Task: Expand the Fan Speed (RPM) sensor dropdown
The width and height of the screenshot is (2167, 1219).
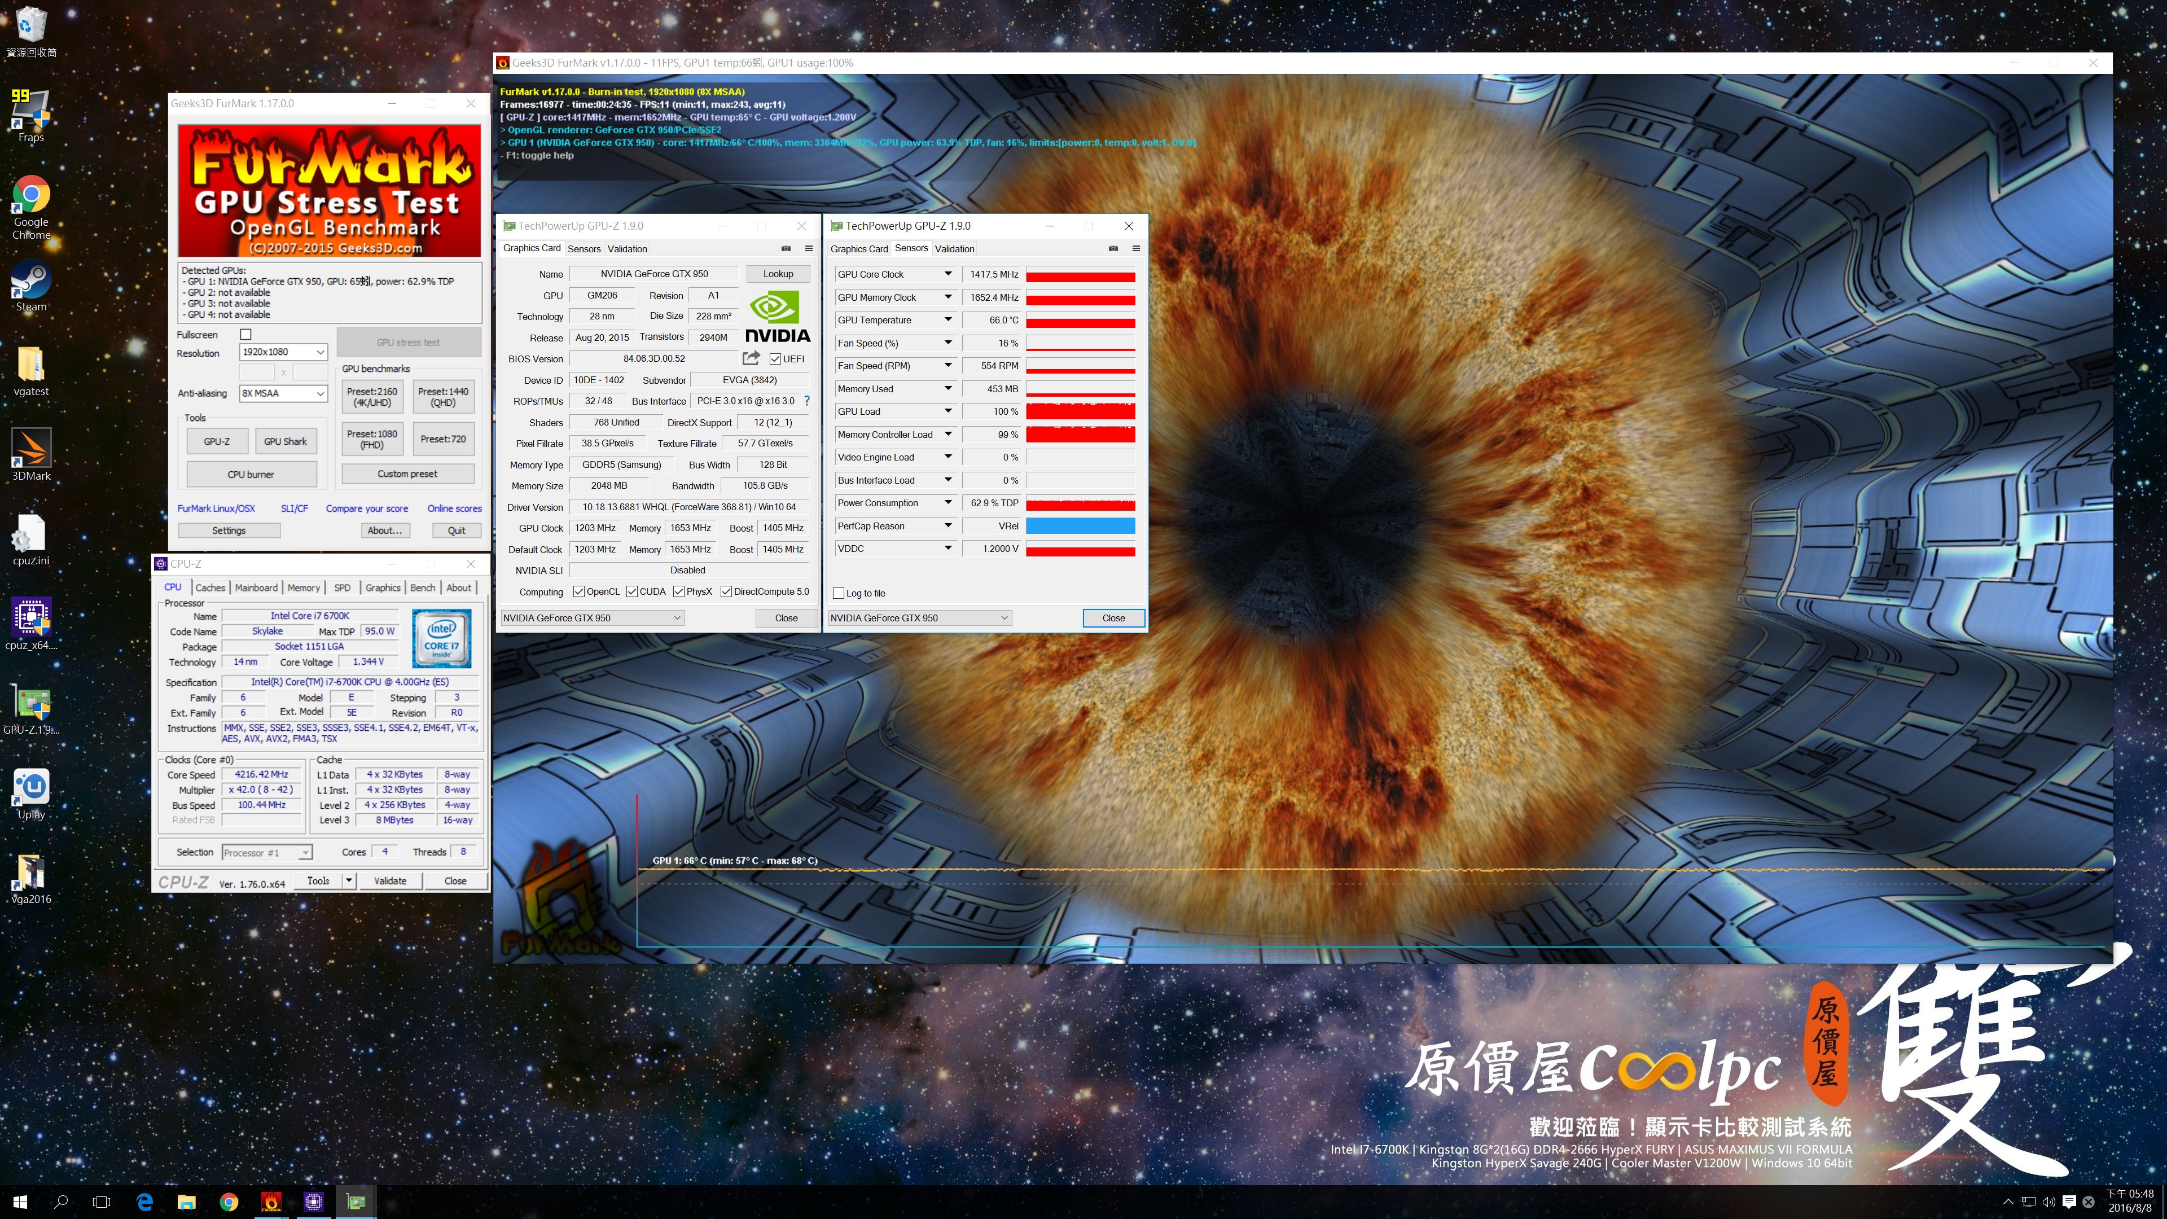Action: pyautogui.click(x=947, y=366)
